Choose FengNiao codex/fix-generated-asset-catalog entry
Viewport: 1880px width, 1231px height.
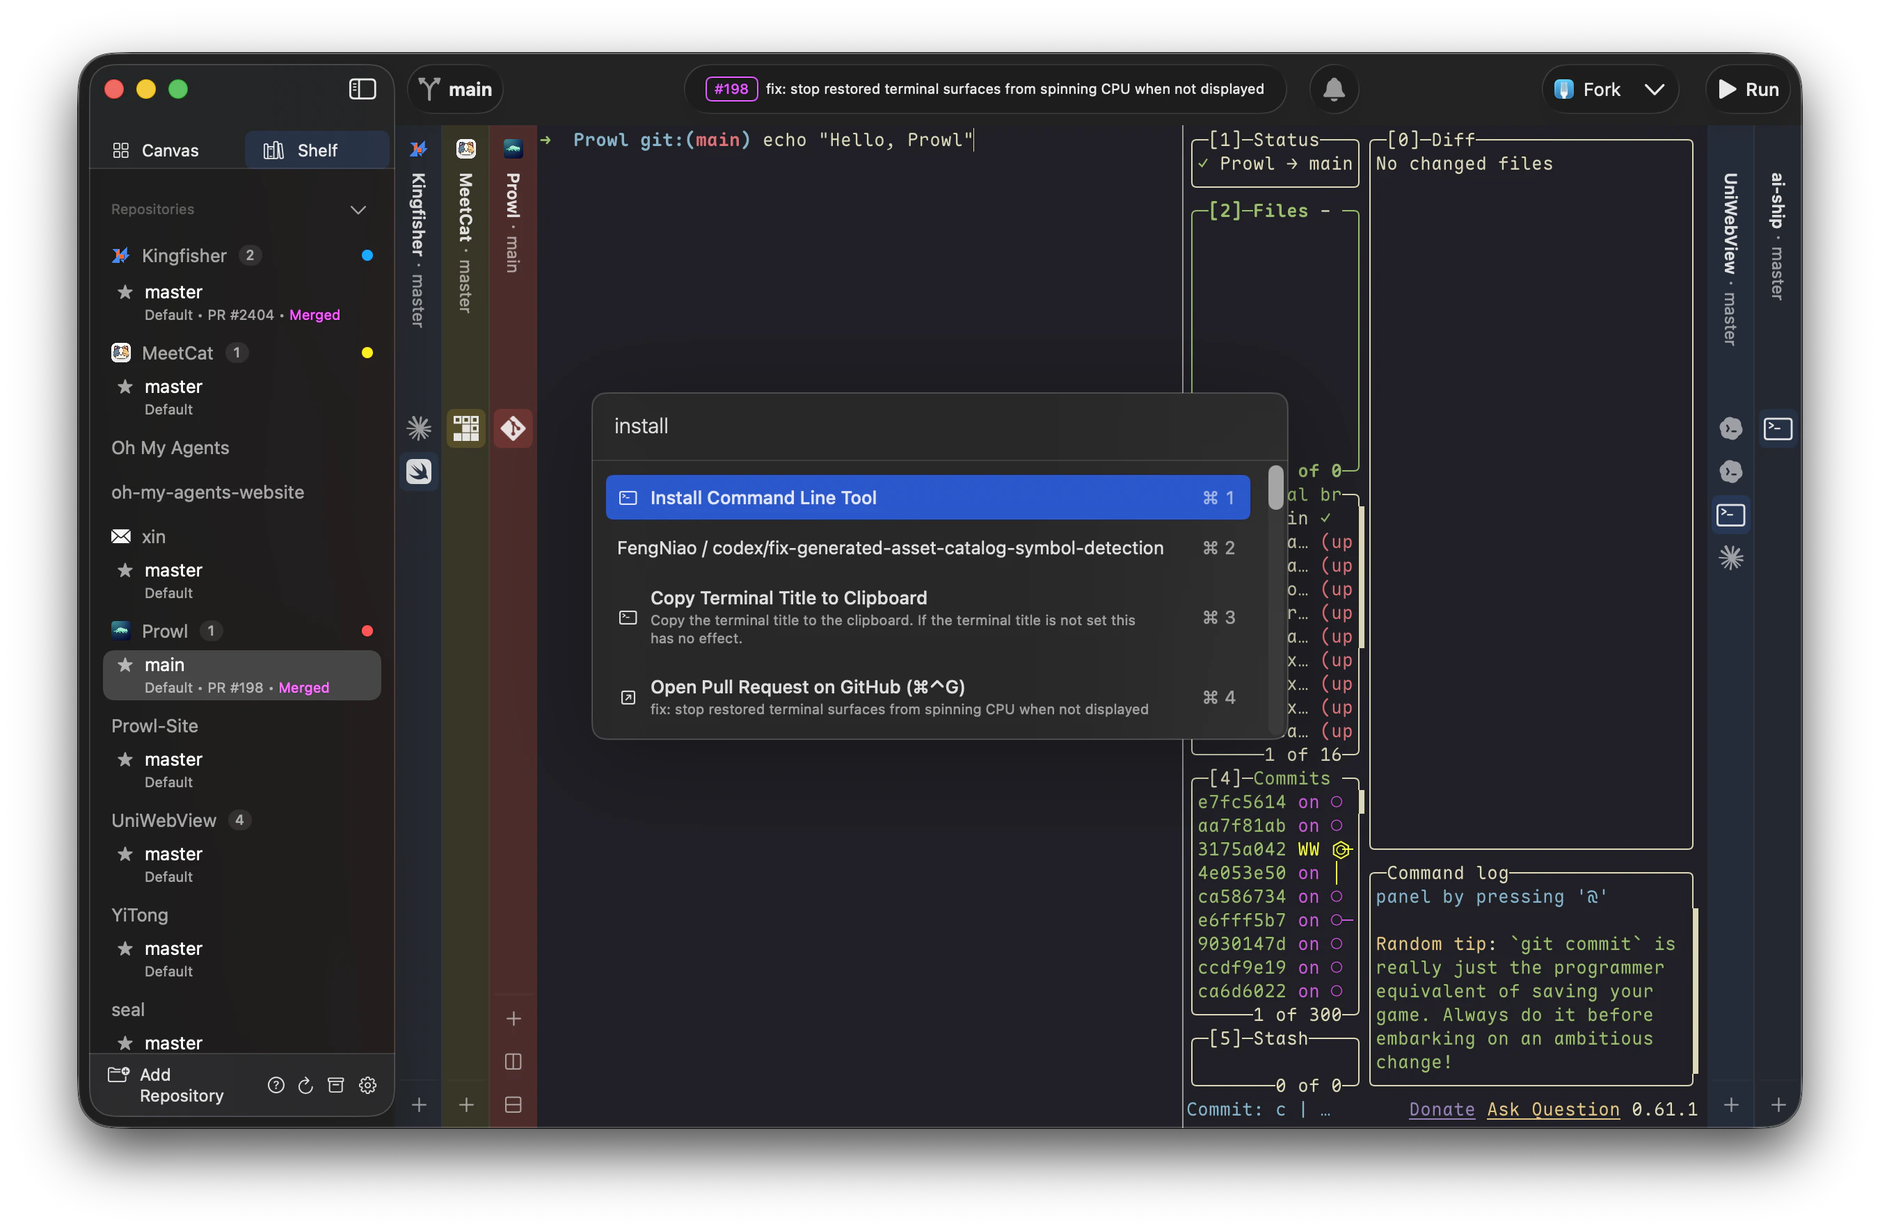pyautogui.click(x=927, y=548)
